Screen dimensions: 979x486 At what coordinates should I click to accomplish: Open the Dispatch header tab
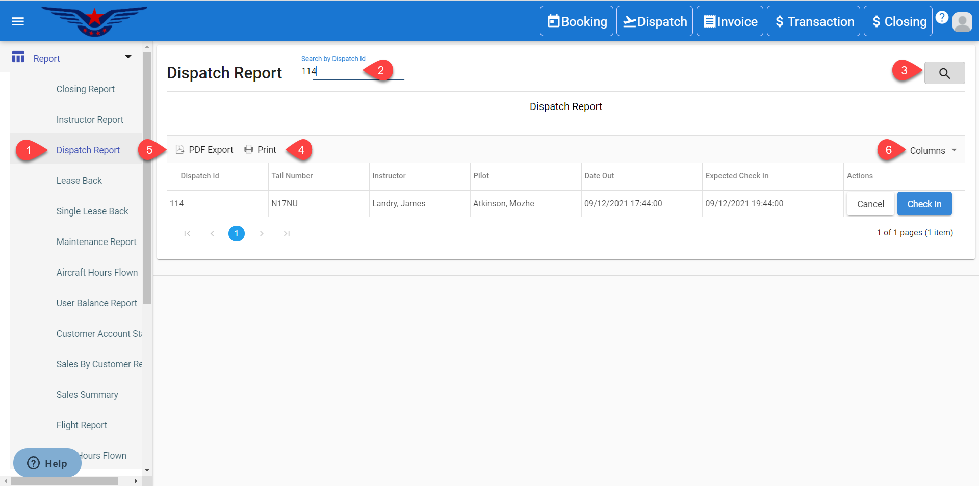654,21
